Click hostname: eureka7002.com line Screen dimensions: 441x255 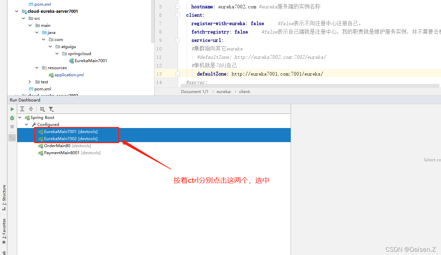pos(224,7)
